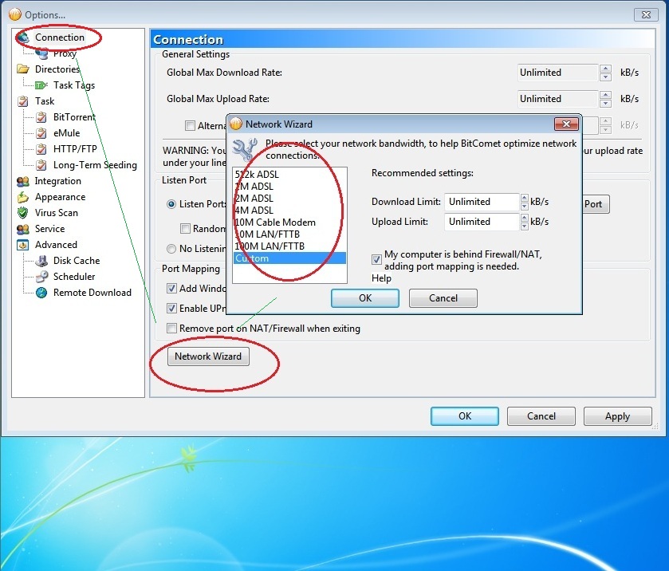Viewport: 669px width, 571px height.
Task: Select the Virus Scan shield icon
Action: point(23,213)
